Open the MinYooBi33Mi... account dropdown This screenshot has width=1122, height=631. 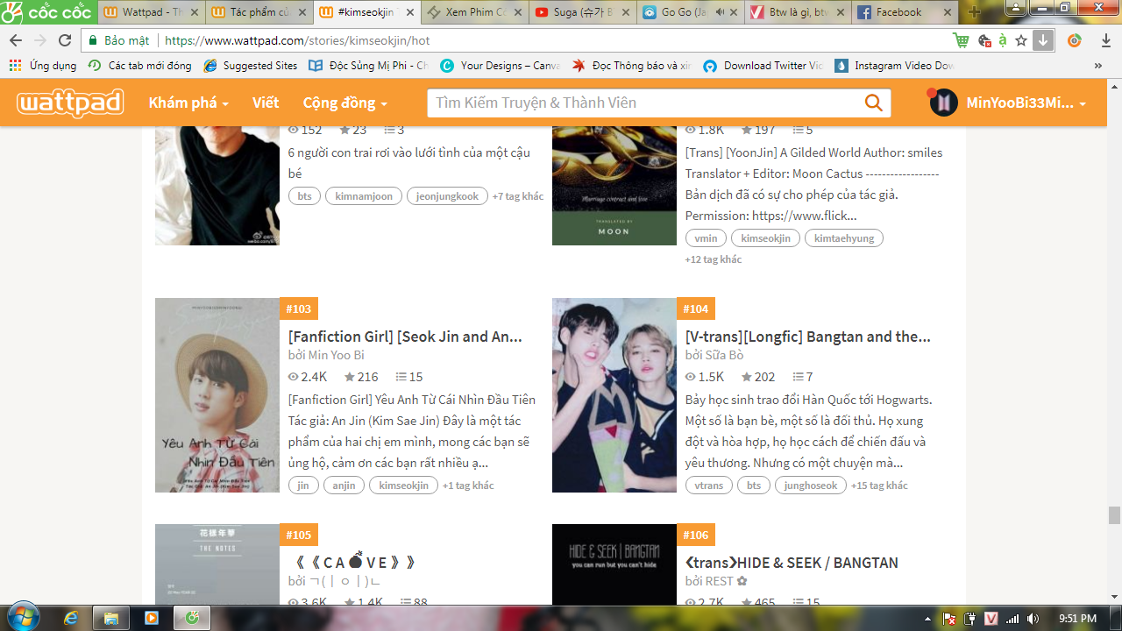coord(1026,103)
